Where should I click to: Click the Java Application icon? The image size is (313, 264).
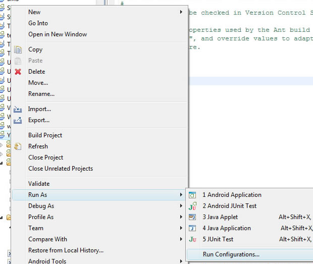click(x=192, y=228)
